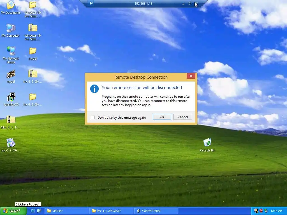Confirm disconnect with OK

(x=162, y=117)
